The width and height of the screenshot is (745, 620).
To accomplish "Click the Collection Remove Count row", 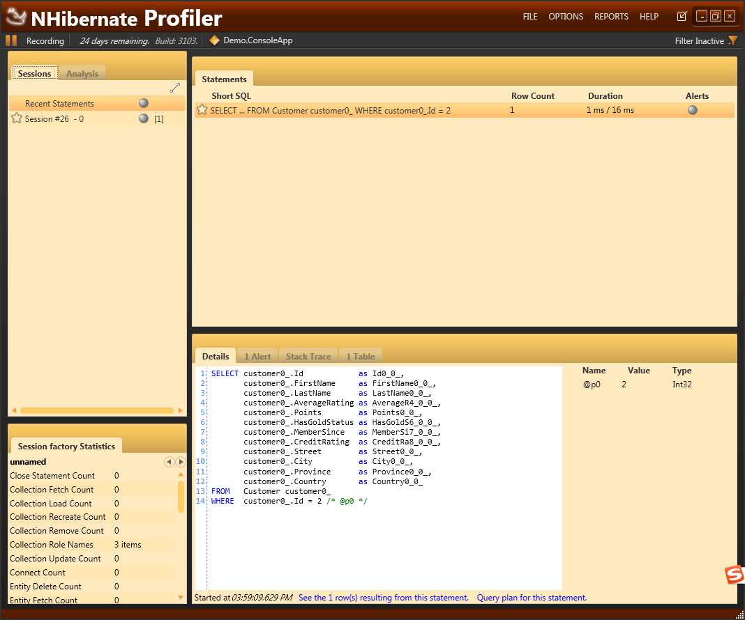I will [93, 530].
